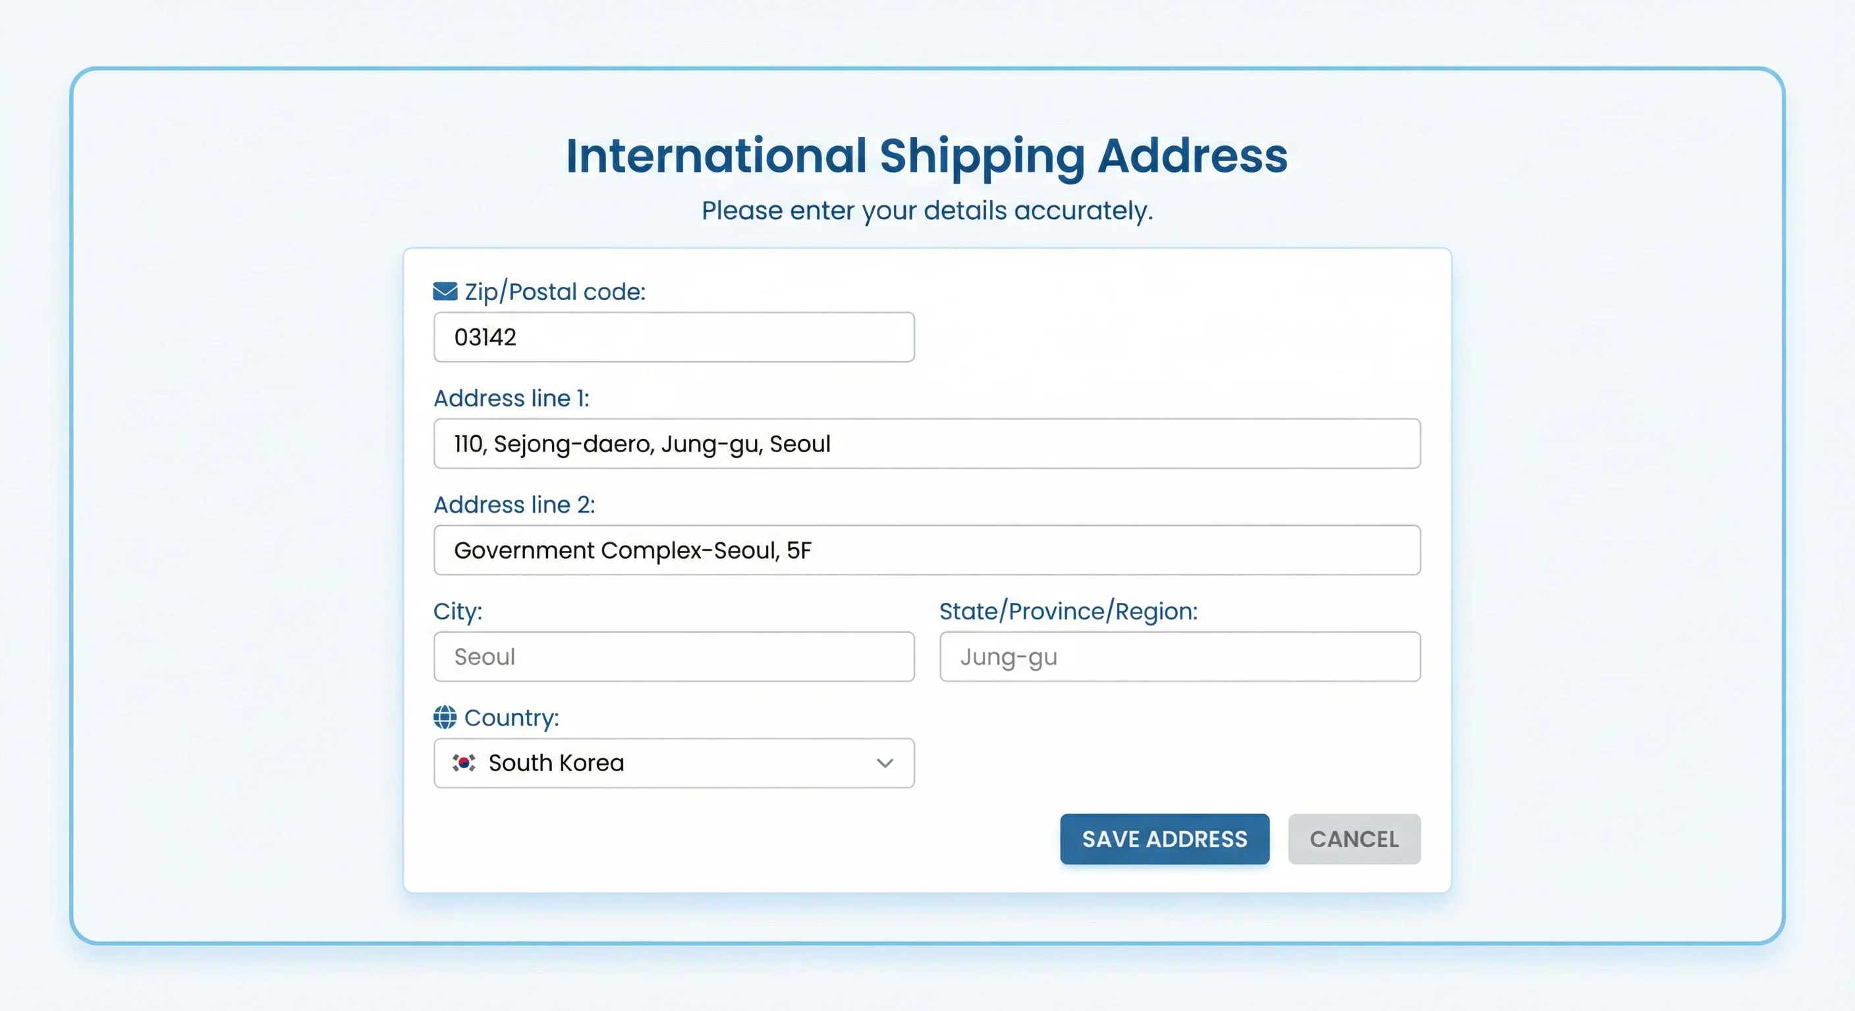Viewport: 1855px width, 1011px height.
Task: Click the International Shipping Address heading
Action: [x=927, y=155]
